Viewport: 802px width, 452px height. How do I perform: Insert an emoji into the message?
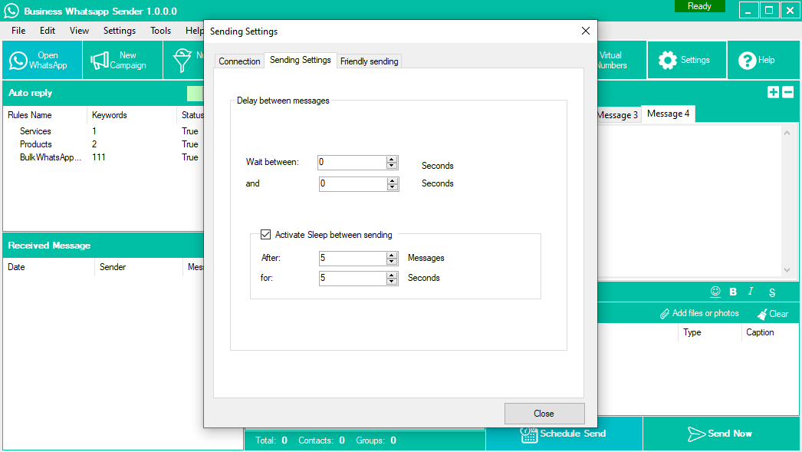tap(715, 292)
